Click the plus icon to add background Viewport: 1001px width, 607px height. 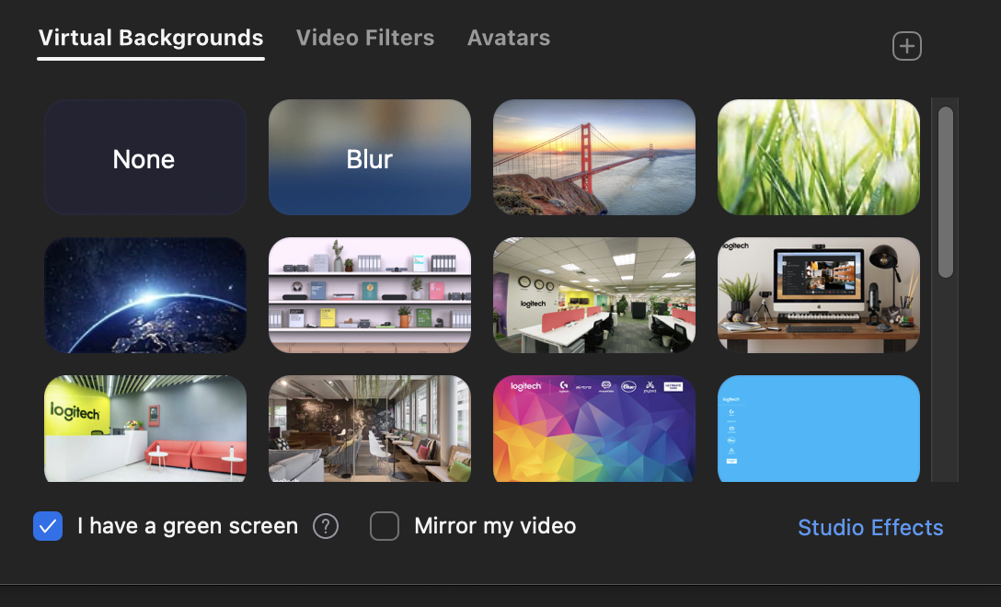point(906,46)
